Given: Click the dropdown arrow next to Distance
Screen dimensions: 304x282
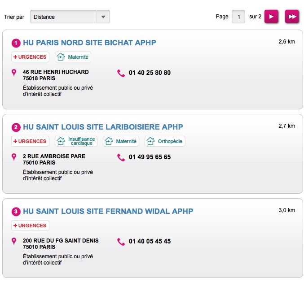Looking at the screenshot, I should tap(103, 17).
